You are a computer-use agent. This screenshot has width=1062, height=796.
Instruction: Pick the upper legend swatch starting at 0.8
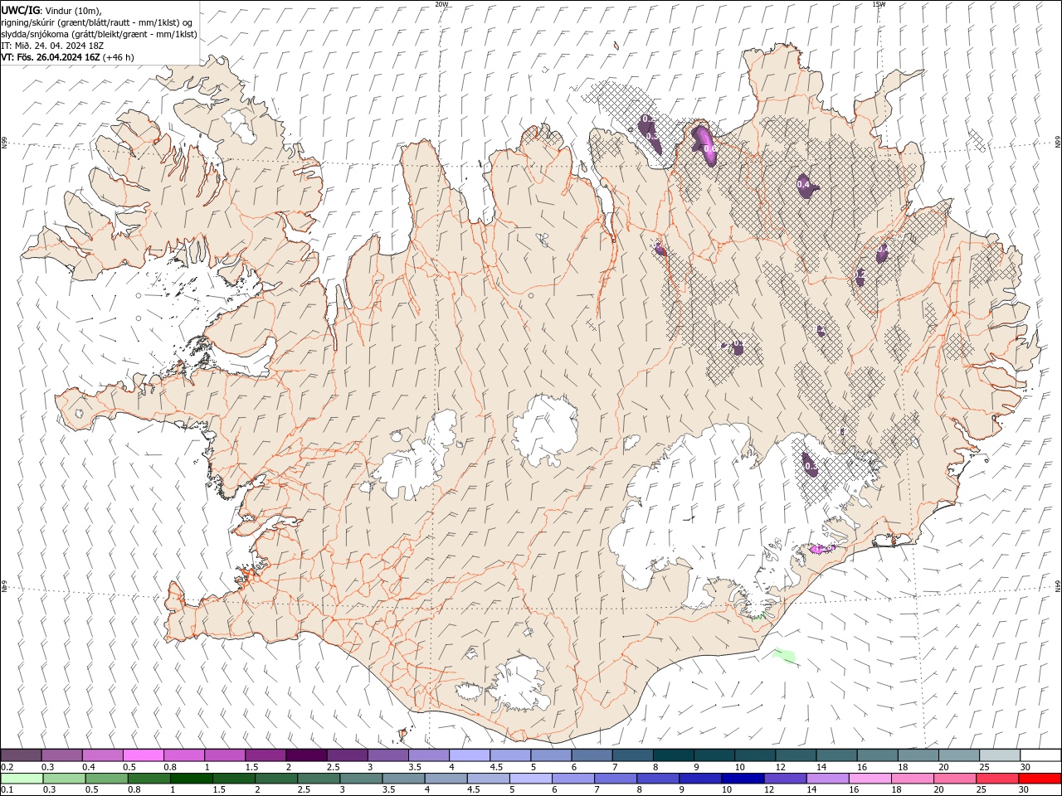tap(183, 755)
